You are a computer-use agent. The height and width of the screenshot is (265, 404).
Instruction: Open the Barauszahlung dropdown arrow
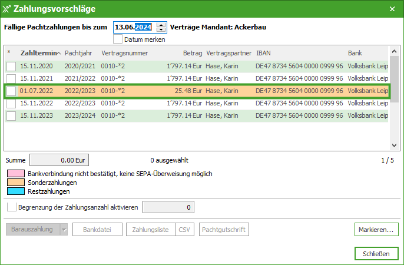(x=64, y=229)
